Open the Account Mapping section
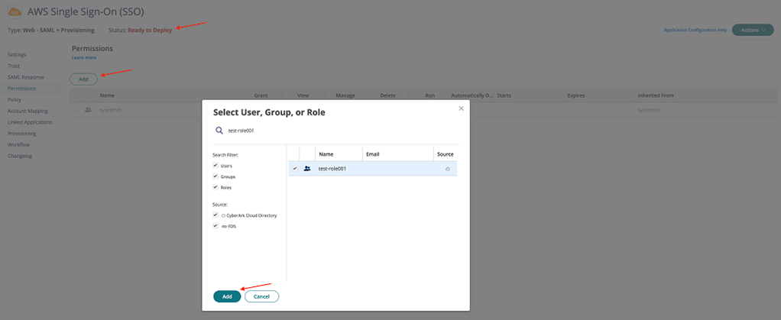Screen dimensions: 781x320 [28, 111]
